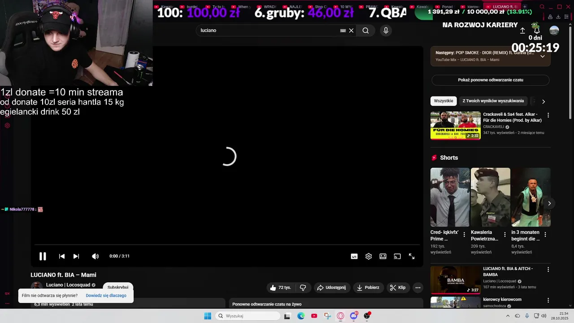Create a clip with Klip button
The image size is (574, 323).
coord(398,288)
